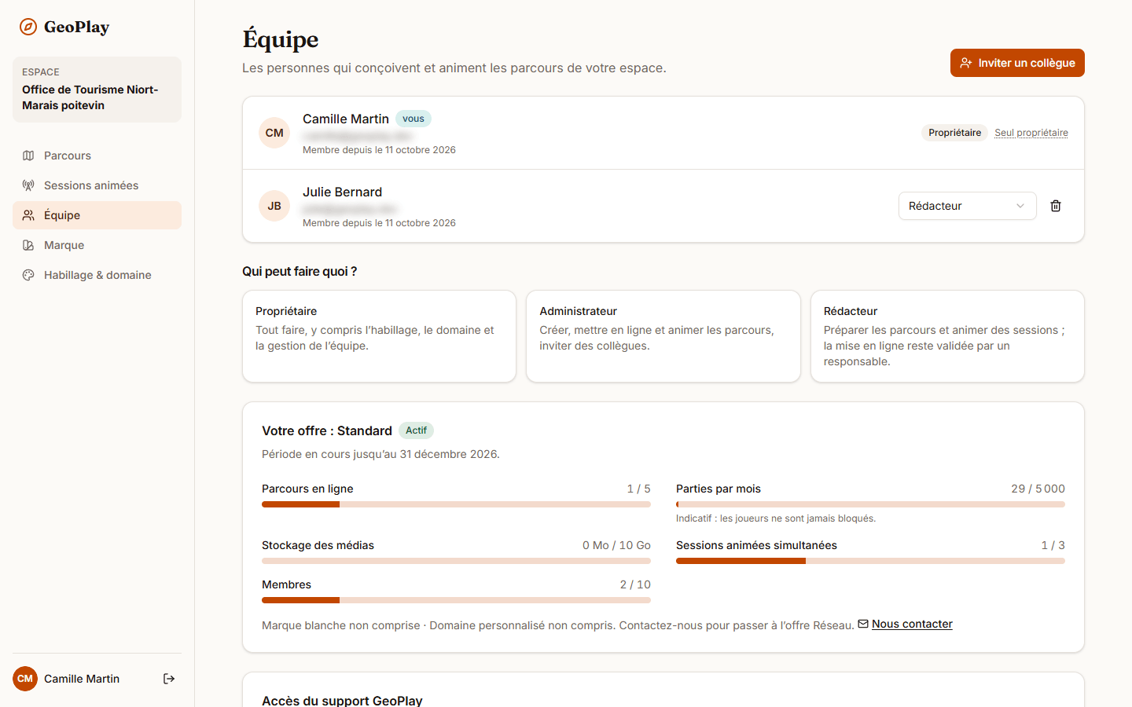Click the Sessions animées broadcast icon
This screenshot has height=707, width=1132.
28,185
